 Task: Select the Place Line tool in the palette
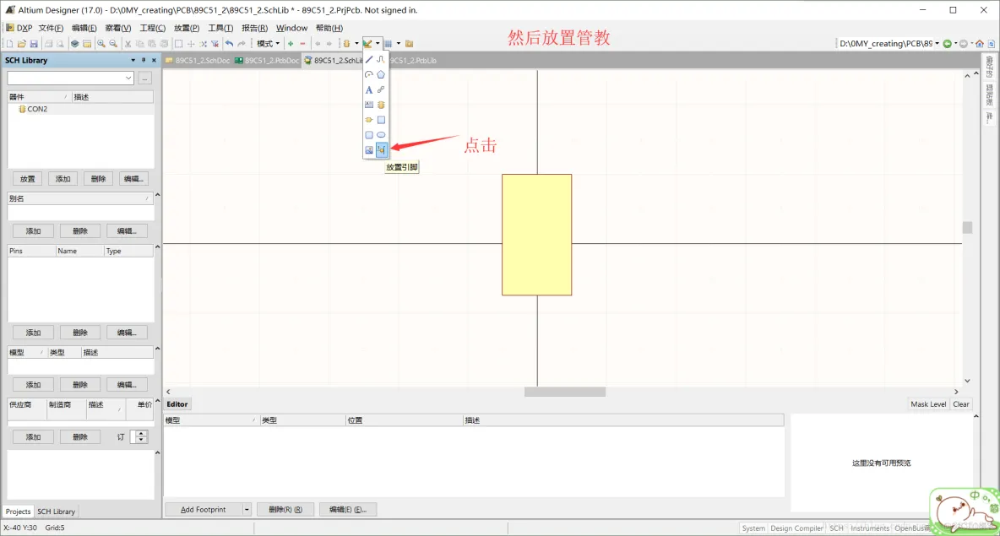coord(369,59)
